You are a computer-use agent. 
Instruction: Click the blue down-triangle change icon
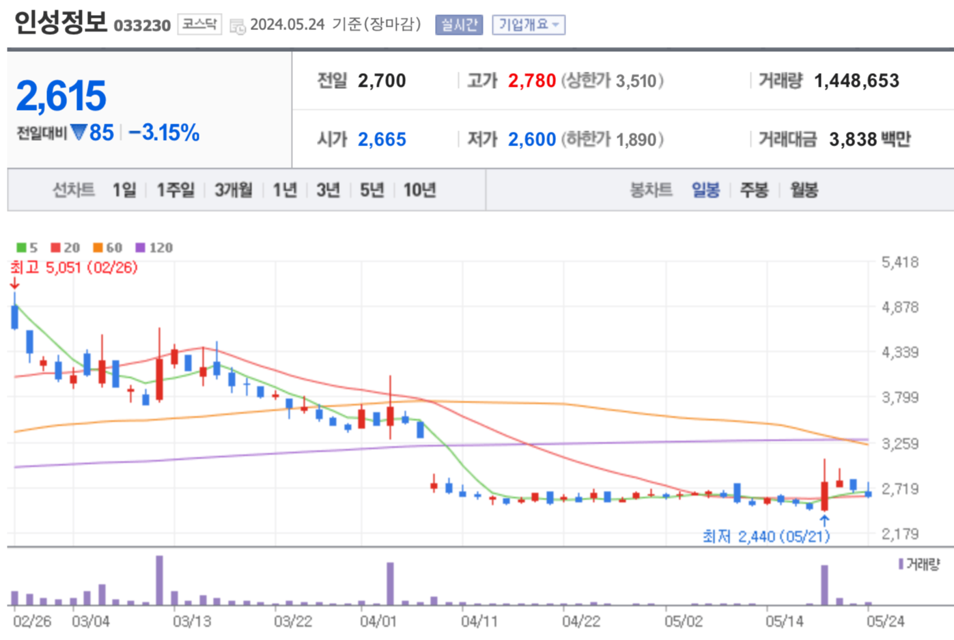click(x=79, y=132)
